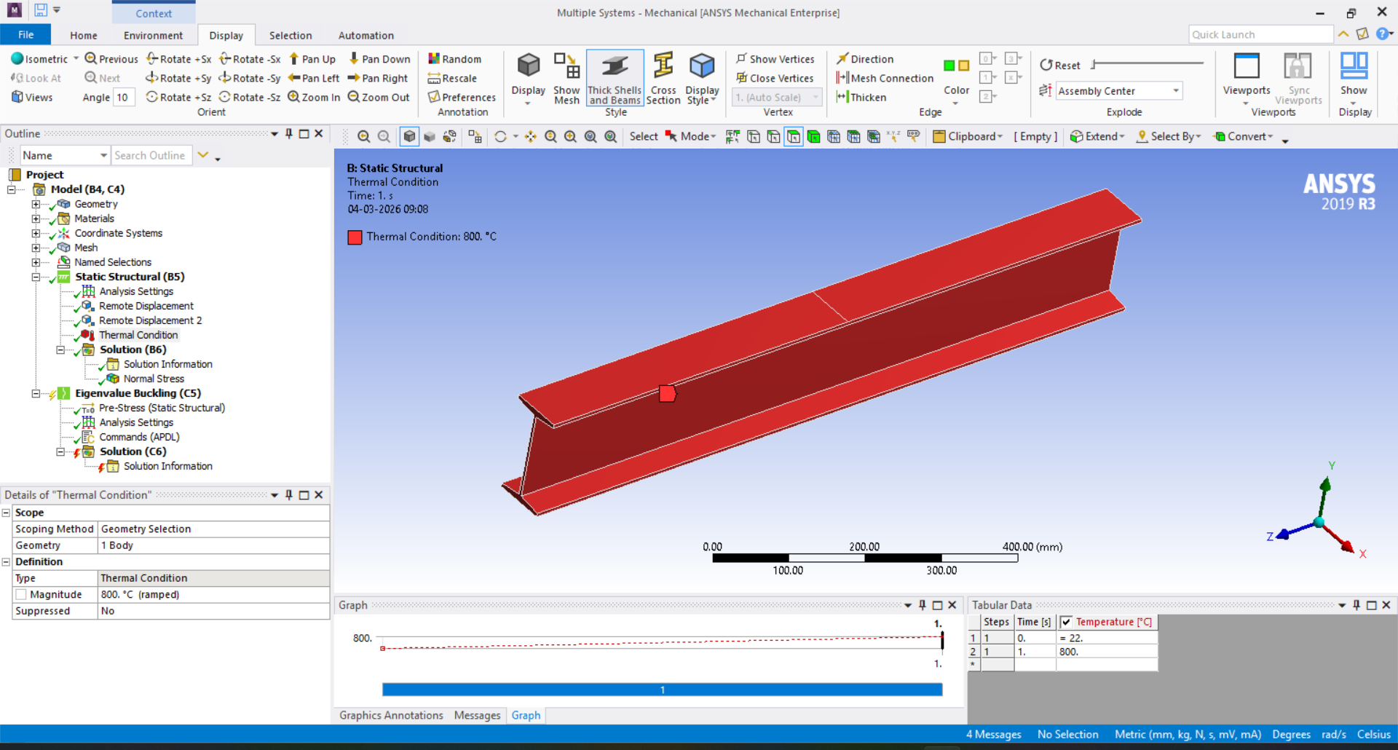Viewport: 1398px width, 750px height.
Task: Pin the Tabular Data panel
Action: coord(1356,605)
